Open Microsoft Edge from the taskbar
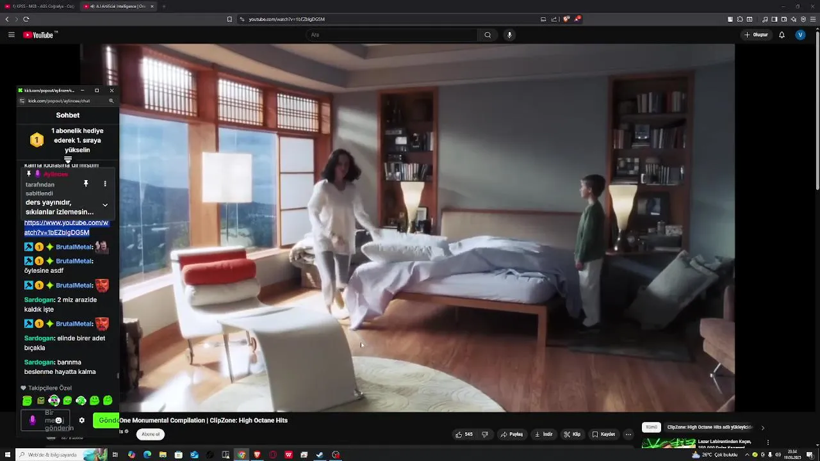Viewport: 820px width, 461px height. point(147,455)
